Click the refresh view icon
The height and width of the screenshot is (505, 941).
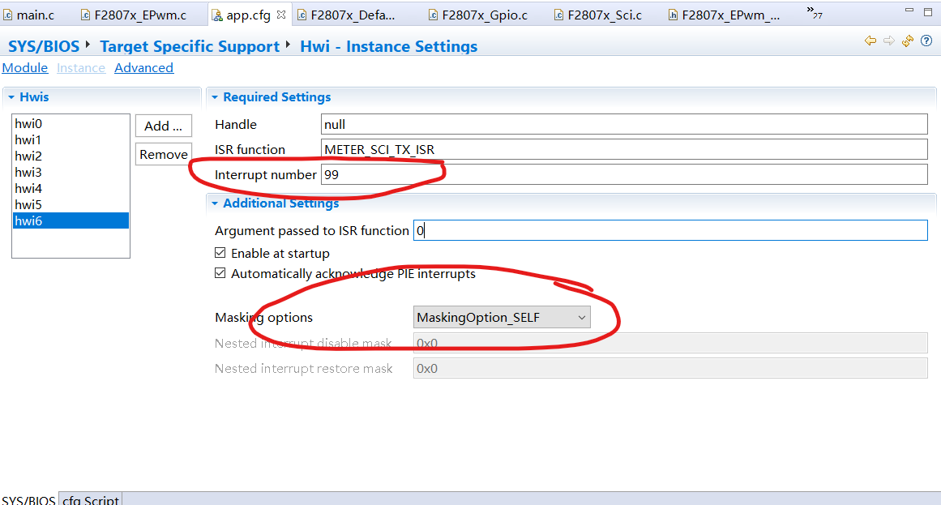(x=908, y=41)
